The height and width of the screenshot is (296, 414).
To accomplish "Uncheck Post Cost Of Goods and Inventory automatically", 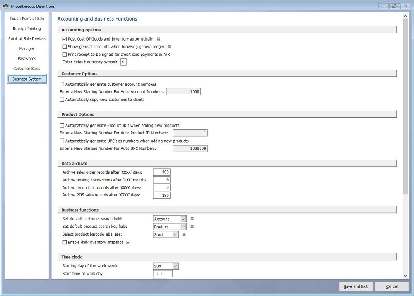I will click(x=65, y=38).
